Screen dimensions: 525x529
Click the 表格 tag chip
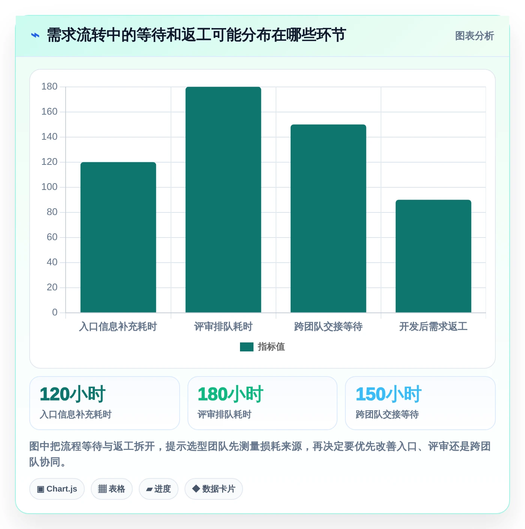coord(112,489)
